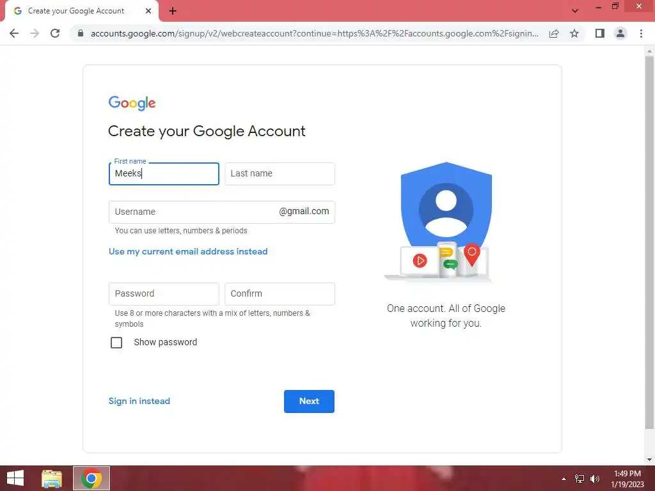
Task: Click the 'You can use letters, numbers & periods' hint
Action: click(x=181, y=230)
